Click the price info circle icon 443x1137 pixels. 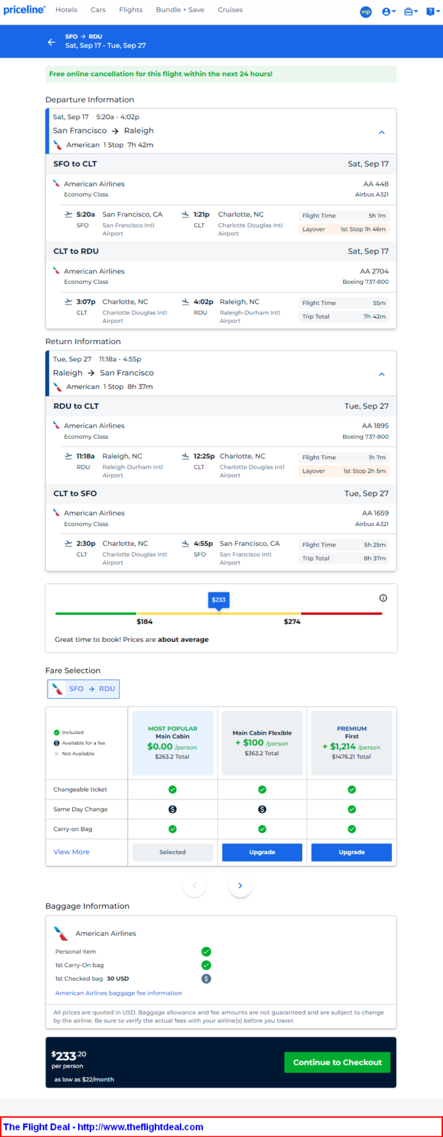click(383, 598)
